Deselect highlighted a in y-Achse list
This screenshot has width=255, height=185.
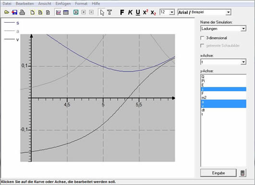(x=223, y=102)
